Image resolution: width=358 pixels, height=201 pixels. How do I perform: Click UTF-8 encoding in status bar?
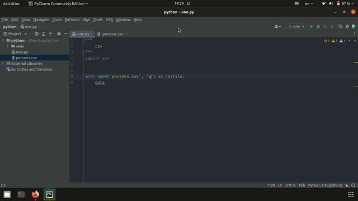pyautogui.click(x=290, y=185)
